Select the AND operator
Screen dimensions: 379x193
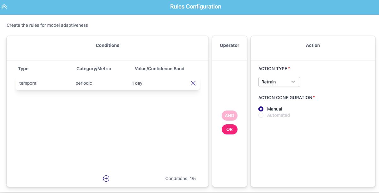tap(230, 116)
